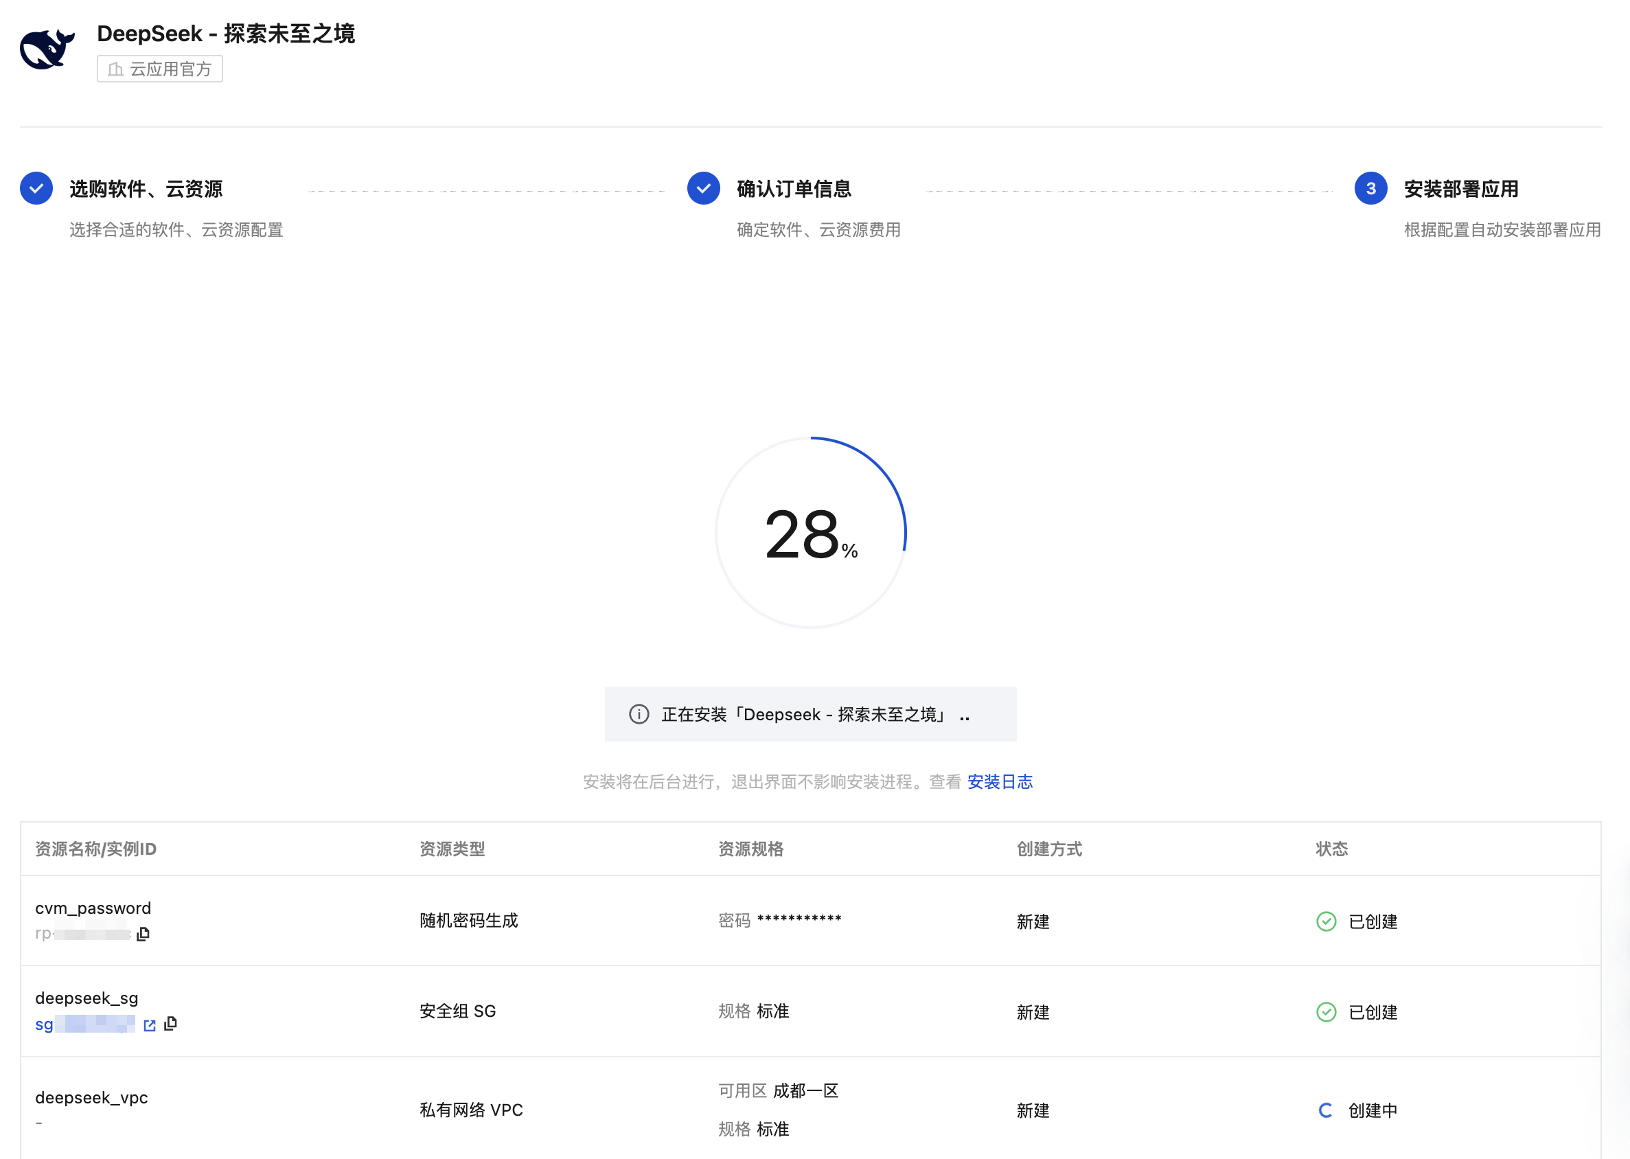Click the step 3 circle for 安装部署应用
The height and width of the screenshot is (1159, 1630).
(x=1370, y=188)
